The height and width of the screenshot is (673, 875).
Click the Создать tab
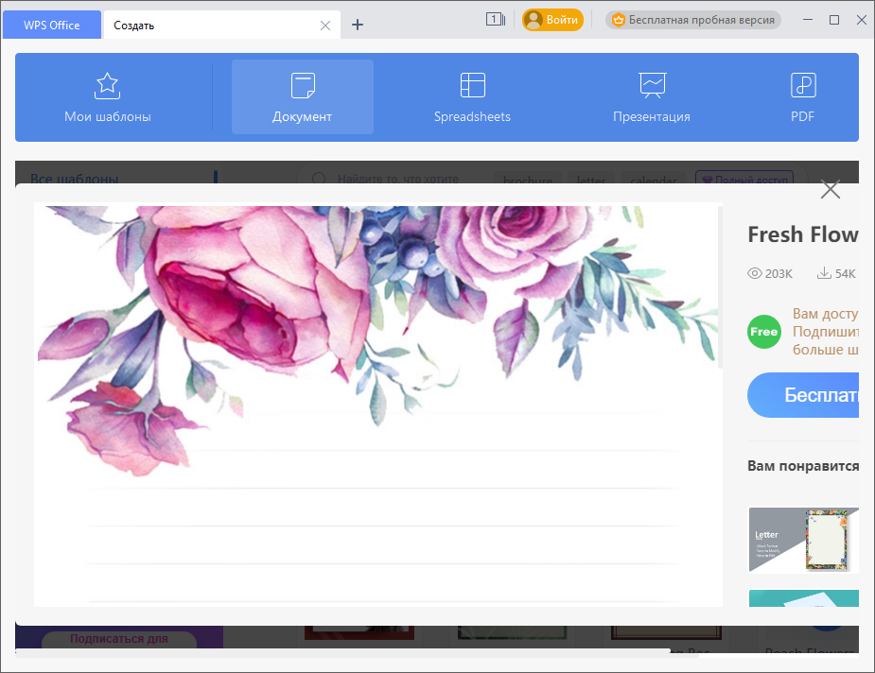222,26
